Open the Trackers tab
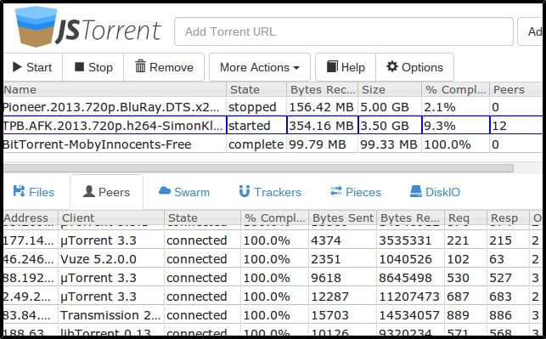The image size is (546, 339). pyautogui.click(x=270, y=192)
